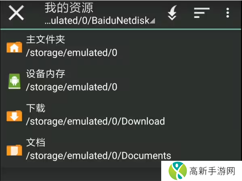This screenshot has width=242, height=181.
Task: Open the sort options icon
Action: point(202,13)
